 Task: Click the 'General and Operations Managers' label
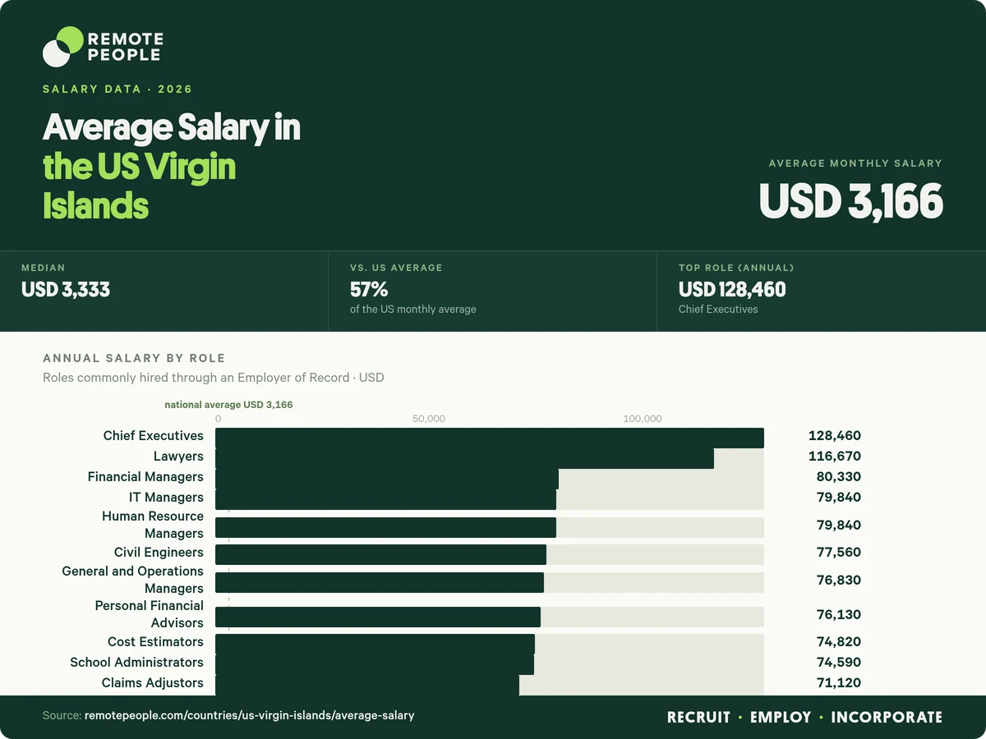[x=133, y=580]
